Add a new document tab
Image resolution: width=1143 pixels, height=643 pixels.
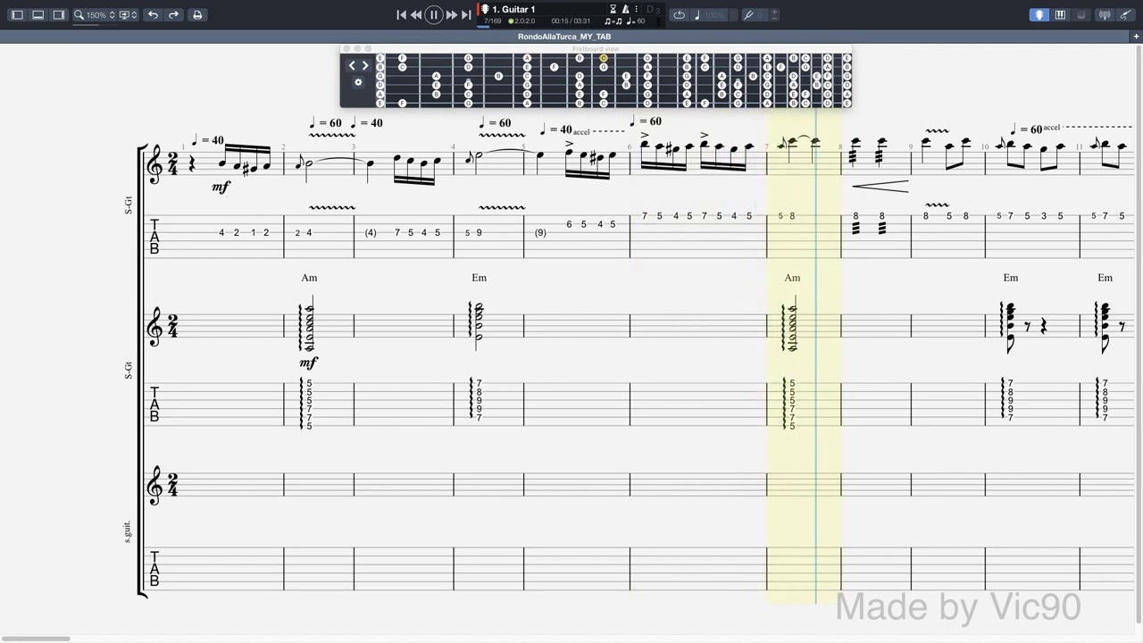pos(1136,37)
